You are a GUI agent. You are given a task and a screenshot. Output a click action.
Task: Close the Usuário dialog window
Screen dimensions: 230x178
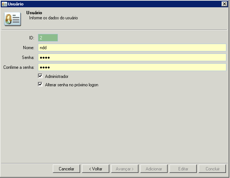225,4
